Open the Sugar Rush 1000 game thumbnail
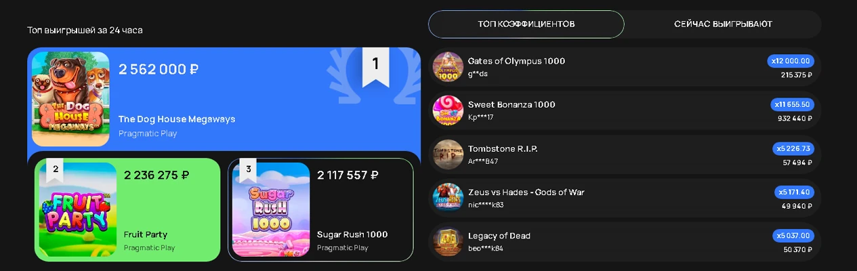The width and height of the screenshot is (857, 271). (271, 209)
